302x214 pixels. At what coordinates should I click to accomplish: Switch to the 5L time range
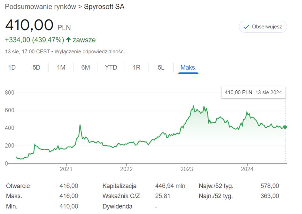click(x=160, y=67)
